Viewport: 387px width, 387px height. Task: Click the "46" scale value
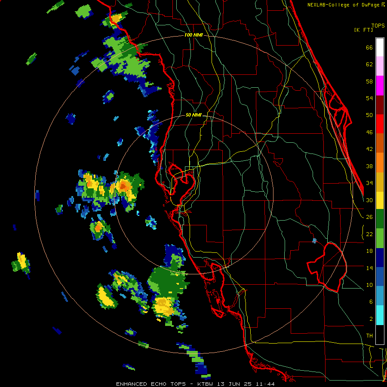(369, 132)
